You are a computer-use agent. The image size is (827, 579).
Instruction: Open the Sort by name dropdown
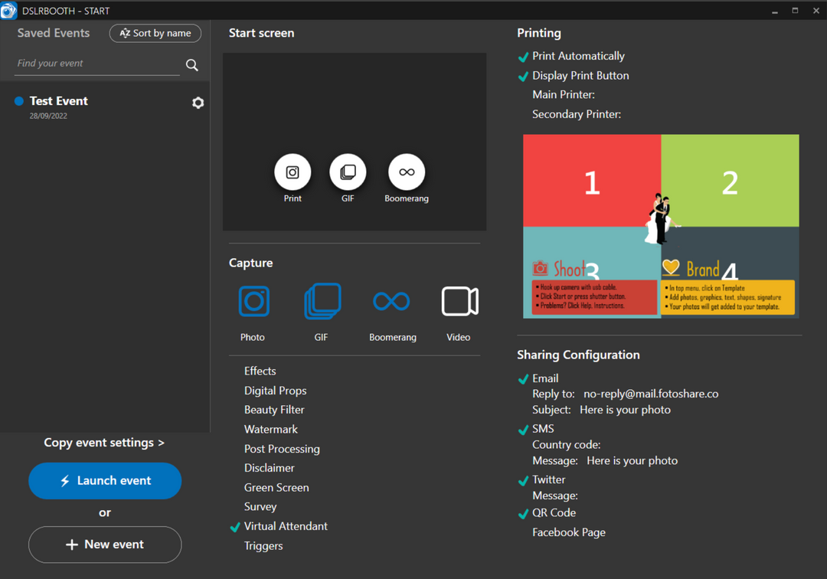155,34
